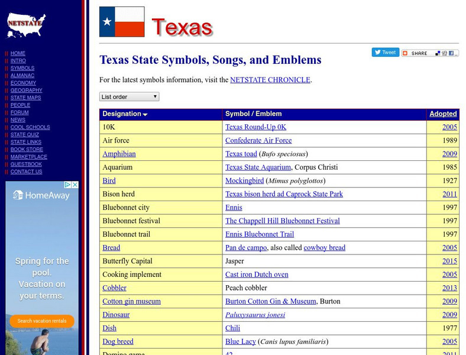Open the cowboy bread link
The height and width of the screenshot is (355, 466).
coord(324,247)
